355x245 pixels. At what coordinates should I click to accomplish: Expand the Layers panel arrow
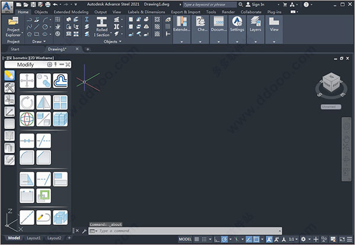tap(256, 42)
